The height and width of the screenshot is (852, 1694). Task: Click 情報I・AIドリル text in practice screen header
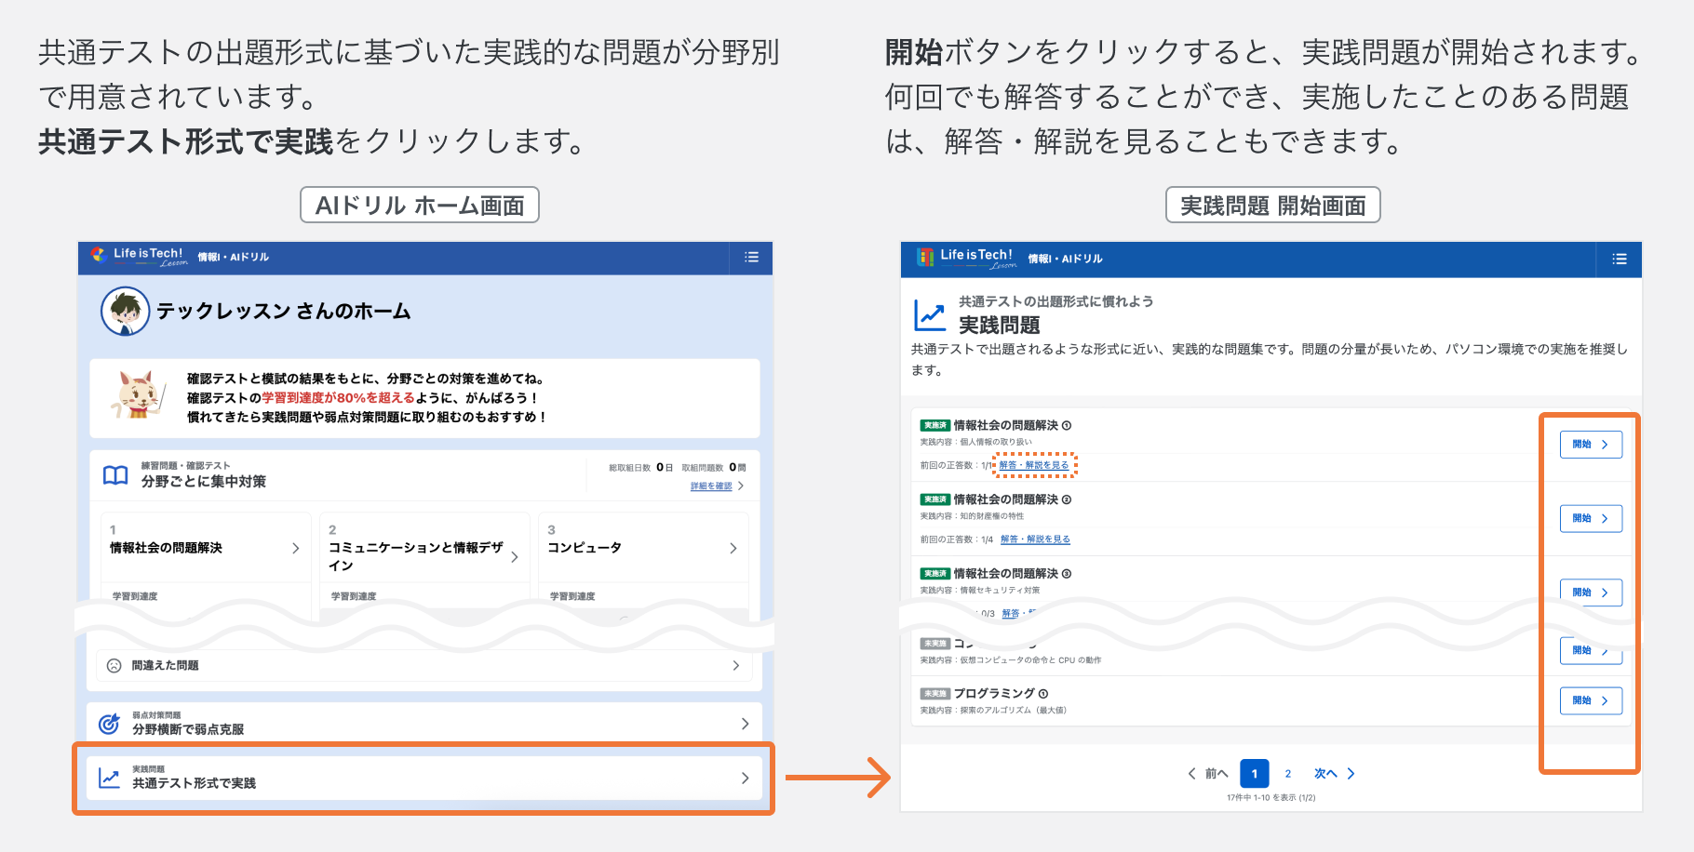point(1066,260)
